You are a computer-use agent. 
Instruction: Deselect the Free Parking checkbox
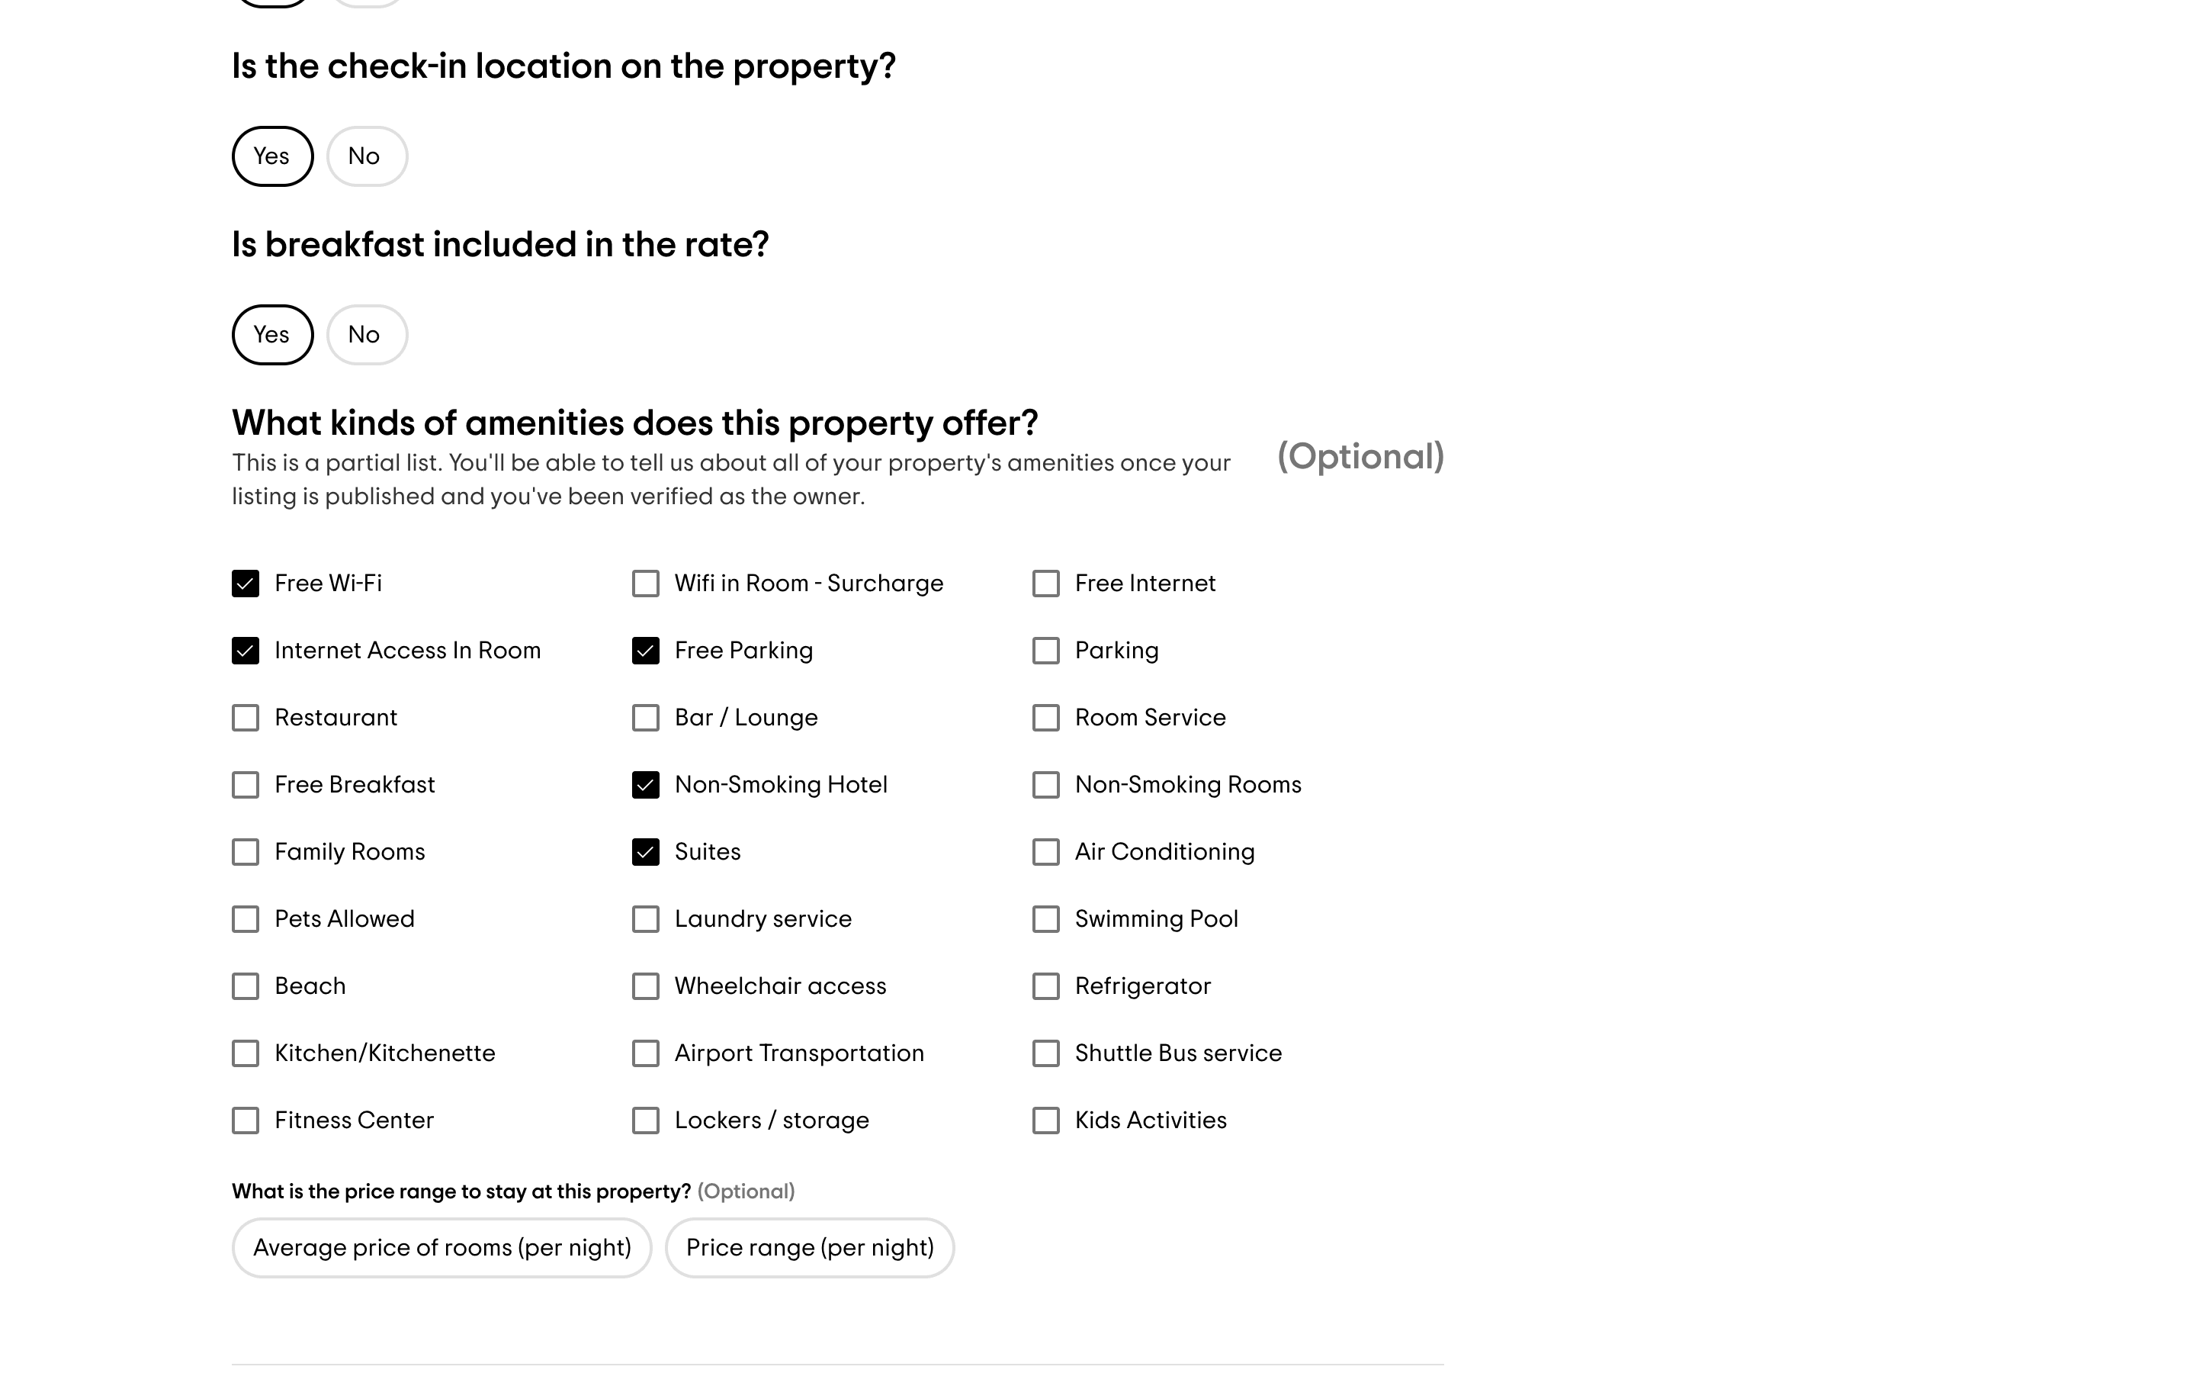[645, 650]
